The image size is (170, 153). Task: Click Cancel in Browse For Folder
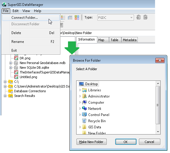pos(149,142)
